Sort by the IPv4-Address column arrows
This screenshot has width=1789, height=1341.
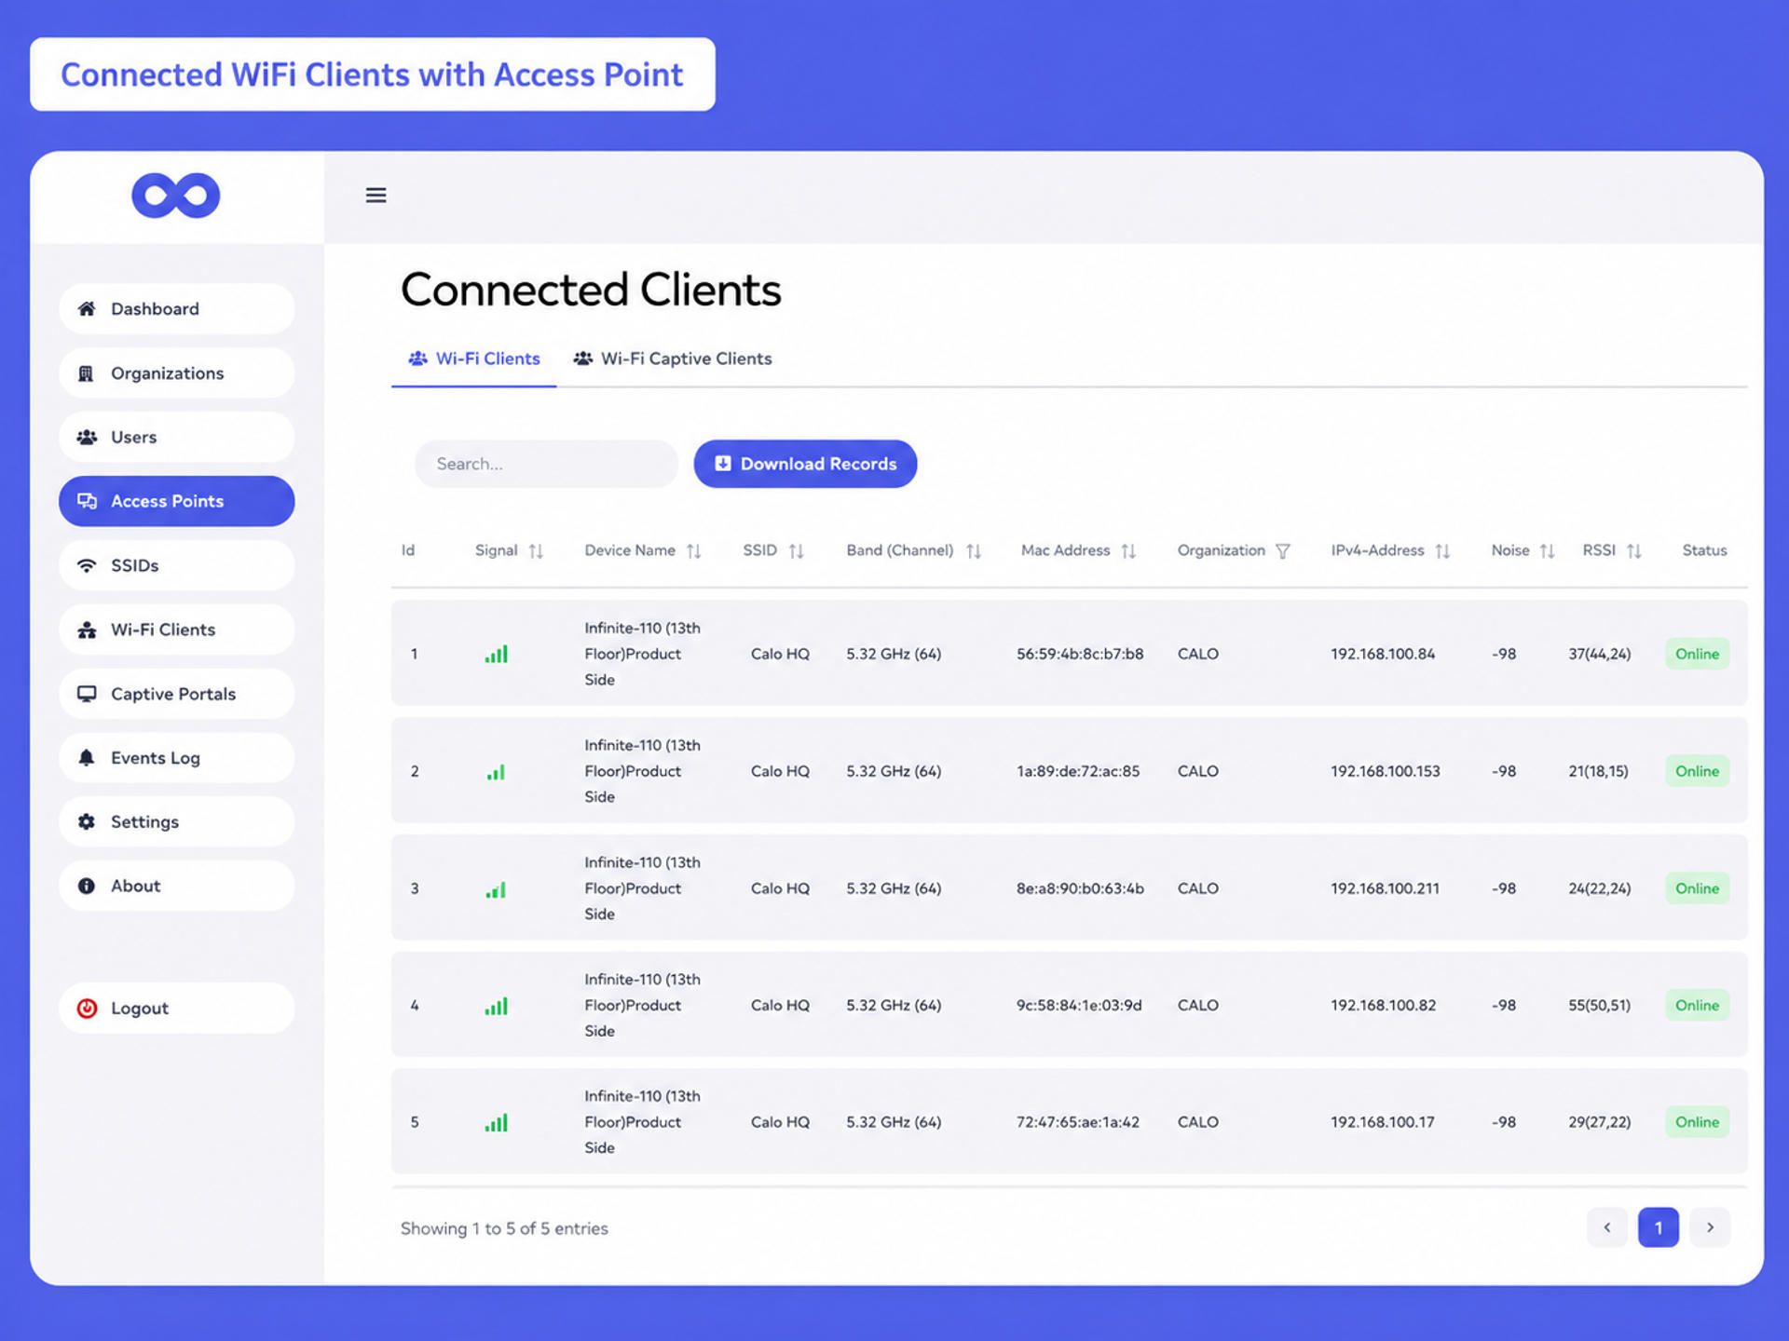(x=1442, y=551)
